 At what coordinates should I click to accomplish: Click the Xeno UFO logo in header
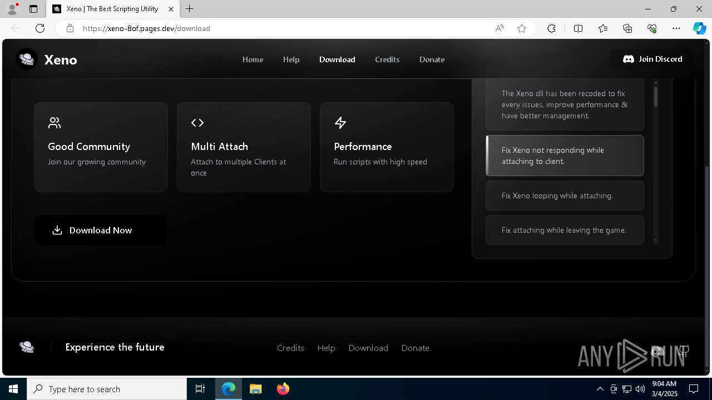pyautogui.click(x=27, y=59)
